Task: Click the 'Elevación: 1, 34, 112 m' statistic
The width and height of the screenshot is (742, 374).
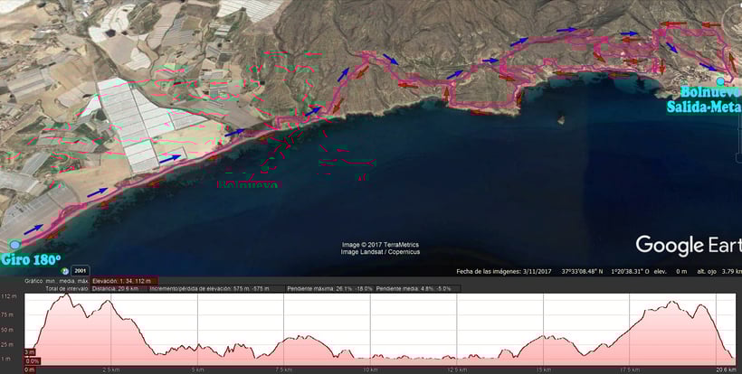Action: pos(121,281)
